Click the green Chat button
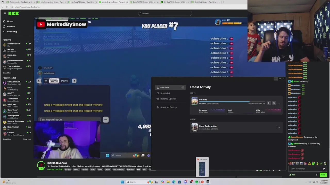This screenshot has width=330, height=185. click(323, 175)
